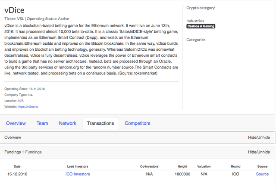Viewport: 276px width, 187px height.
Task: Click the Crypto category heading
Action: (x=201, y=8)
